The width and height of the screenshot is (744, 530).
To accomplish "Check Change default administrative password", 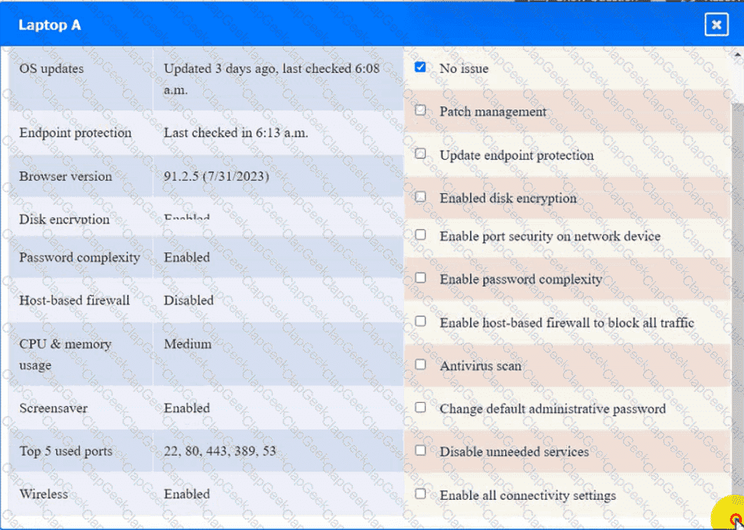I will pyautogui.click(x=420, y=408).
